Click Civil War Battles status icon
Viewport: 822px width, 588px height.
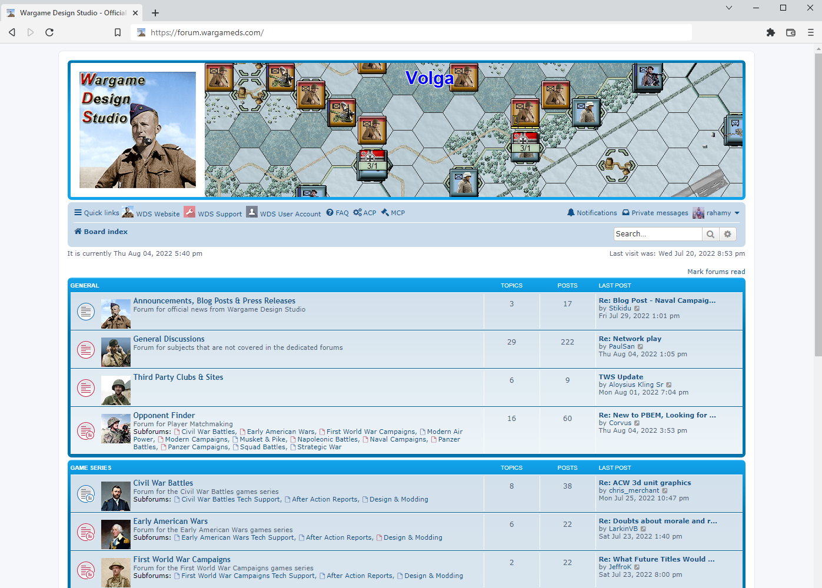point(86,494)
